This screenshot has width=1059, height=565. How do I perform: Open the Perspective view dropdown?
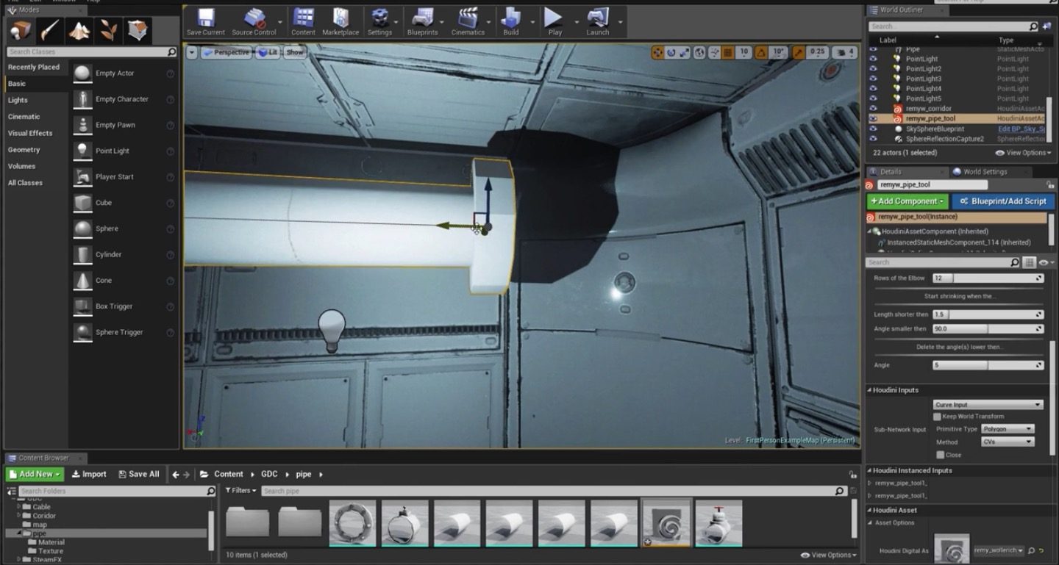[x=226, y=52]
